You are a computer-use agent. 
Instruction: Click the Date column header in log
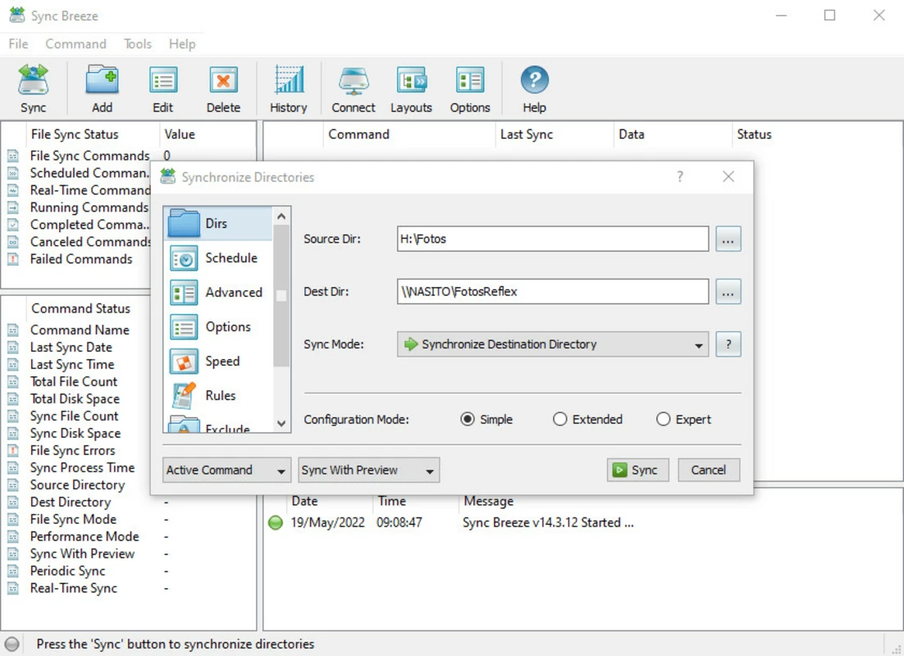[330, 501]
